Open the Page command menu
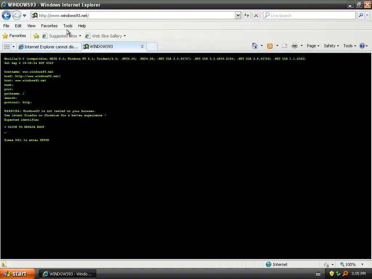372x279 pixels. coord(313,46)
